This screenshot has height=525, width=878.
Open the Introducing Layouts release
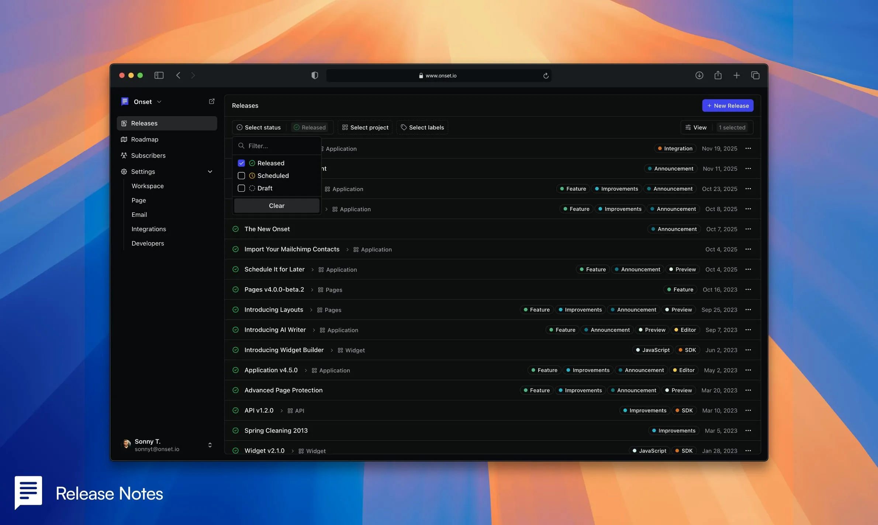click(273, 310)
